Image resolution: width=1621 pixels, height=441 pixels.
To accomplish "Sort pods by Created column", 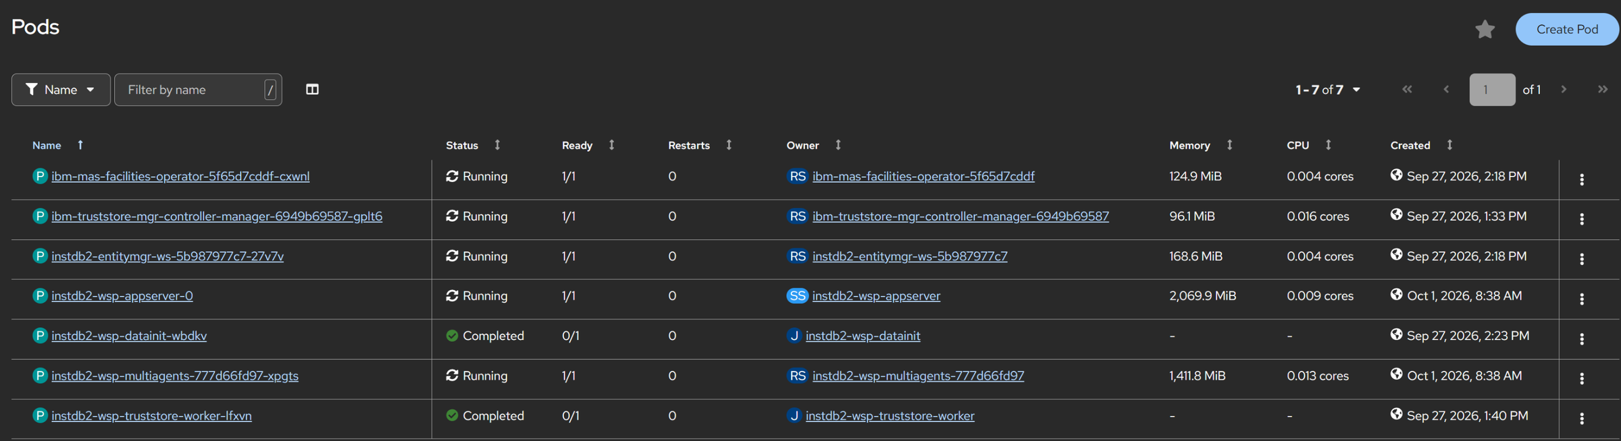I will (1449, 145).
